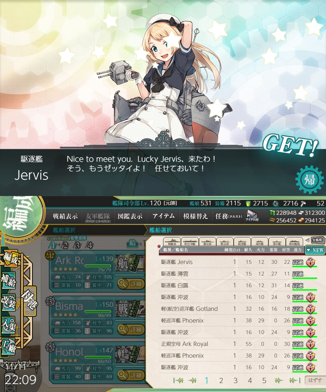326x392 pixels.
Task: Click 詳細 details for Bismarck
Action: pyautogui.click(x=131, y=329)
